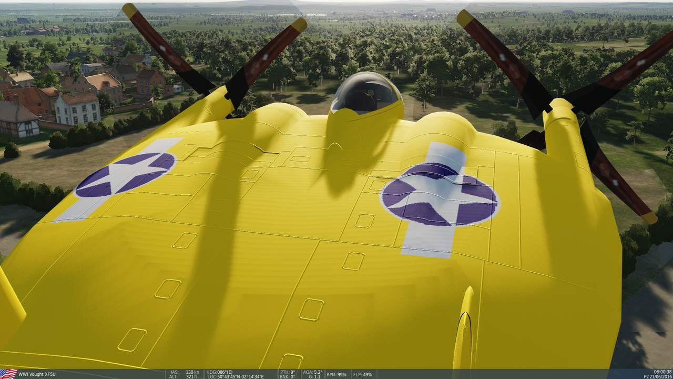This screenshot has height=379, width=673.
Task: Select the G-load indicator showing 1.1
Action: point(314,376)
